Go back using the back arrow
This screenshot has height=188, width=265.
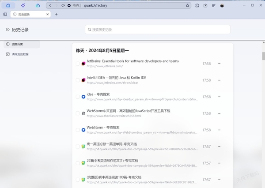click(50, 5)
